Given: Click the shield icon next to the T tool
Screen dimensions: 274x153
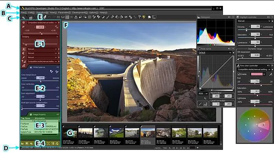Looking at the screenshot, I should (x=144, y=17).
